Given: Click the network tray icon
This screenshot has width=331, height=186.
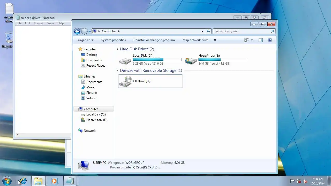Looking at the screenshot, I should pos(299,181).
